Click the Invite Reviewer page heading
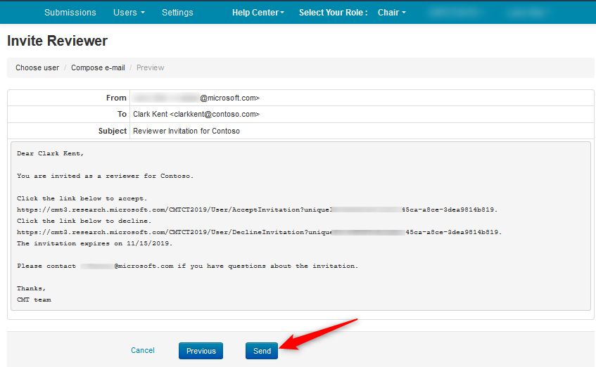Screen dimensions: 596x367 click(58, 41)
